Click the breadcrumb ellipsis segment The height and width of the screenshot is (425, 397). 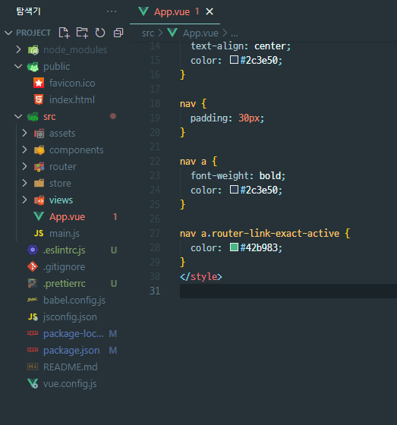pos(235,33)
